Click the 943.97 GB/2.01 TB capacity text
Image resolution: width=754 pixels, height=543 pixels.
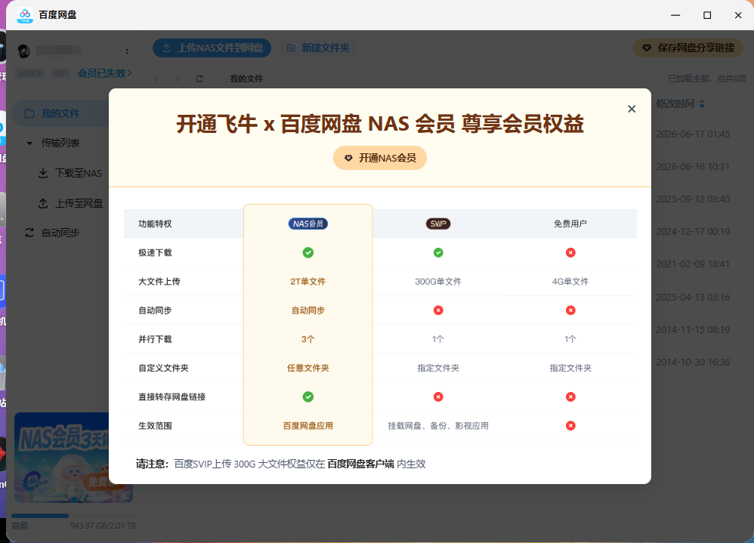tap(103, 526)
